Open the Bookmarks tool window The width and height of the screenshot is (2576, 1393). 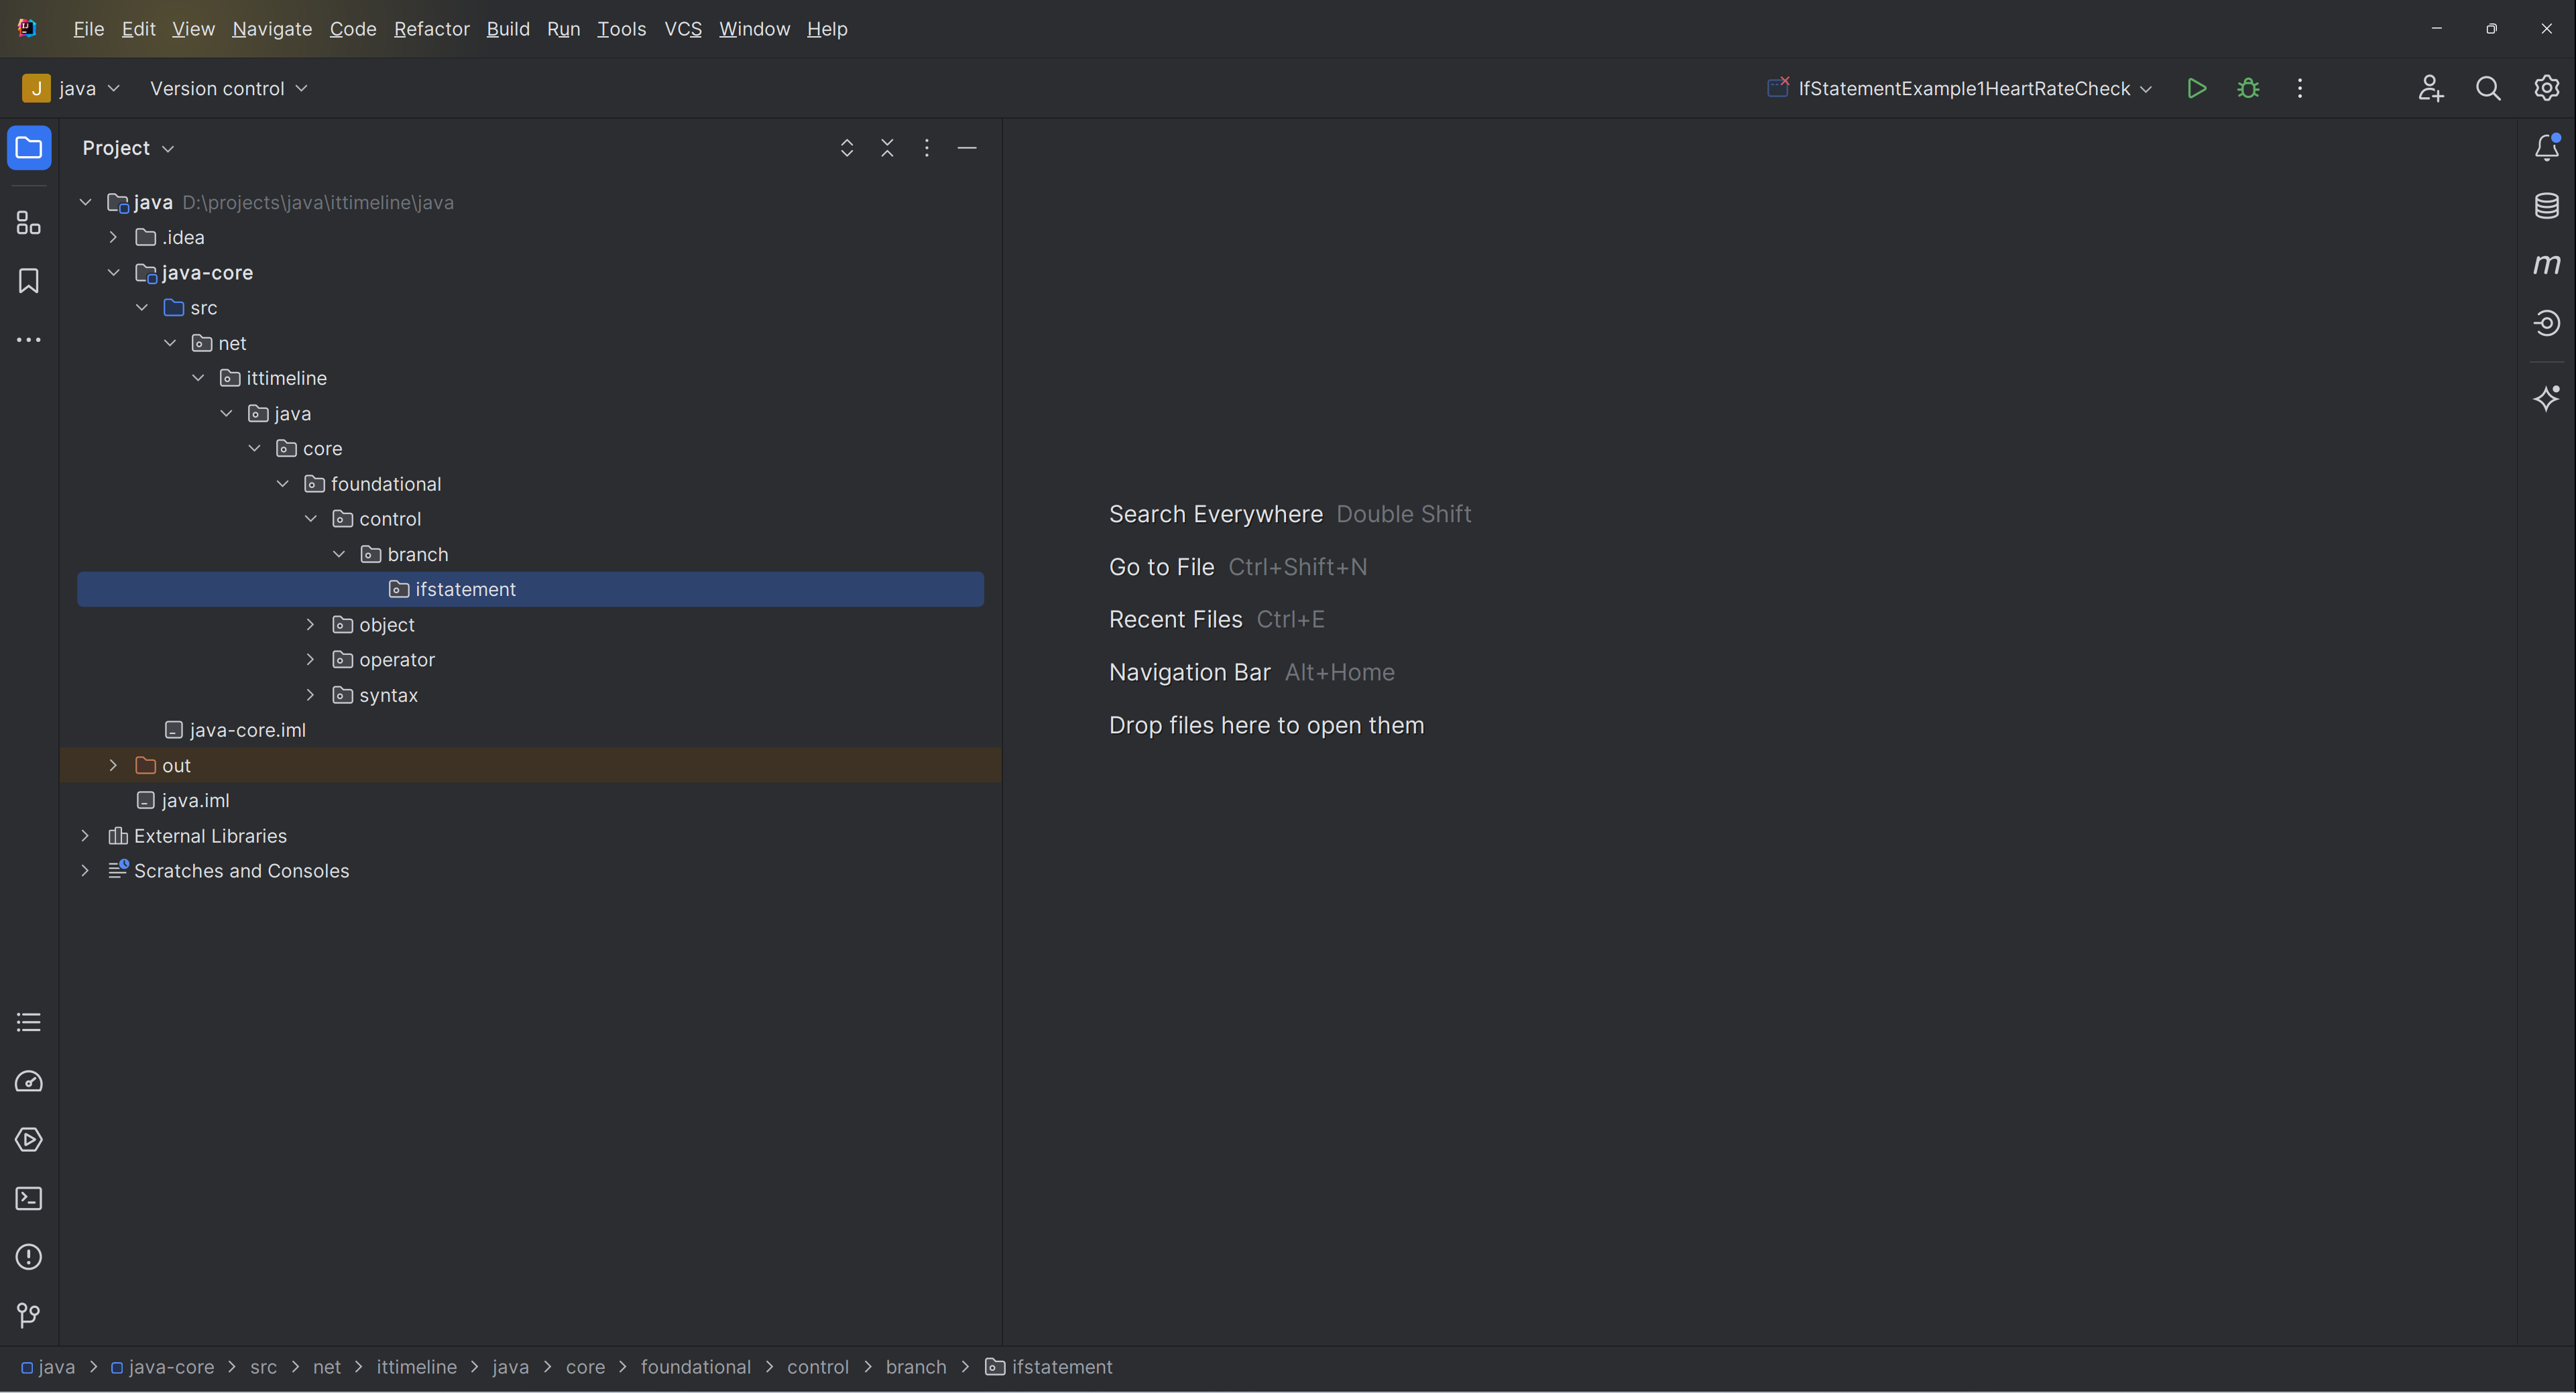(29, 281)
